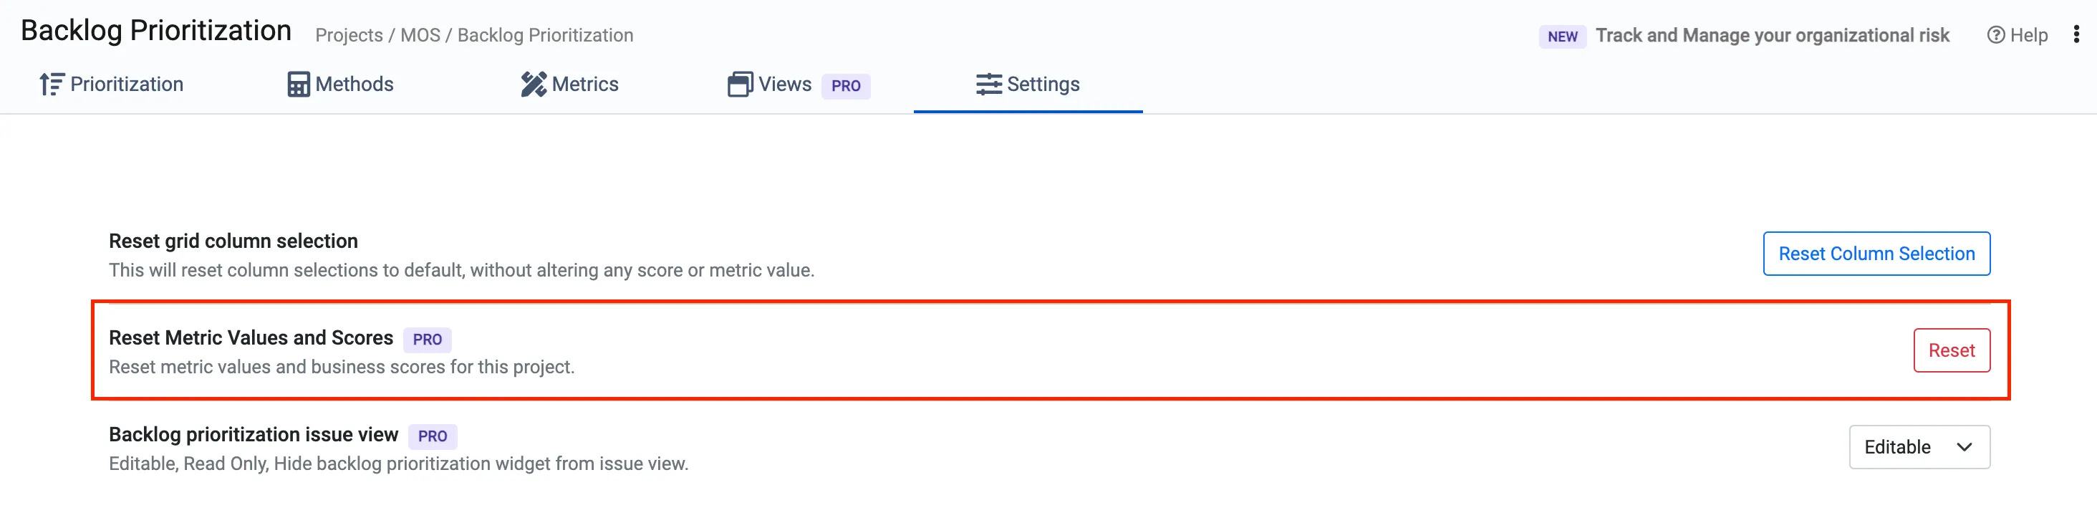
Task: Click the Views window icon
Action: (x=740, y=84)
